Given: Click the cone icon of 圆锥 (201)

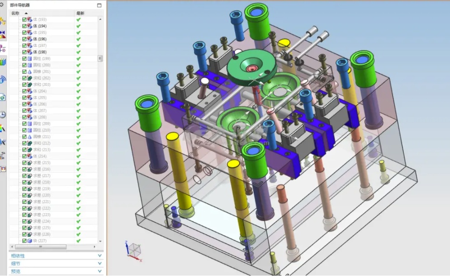Looking at the screenshot, I should coord(29,72).
